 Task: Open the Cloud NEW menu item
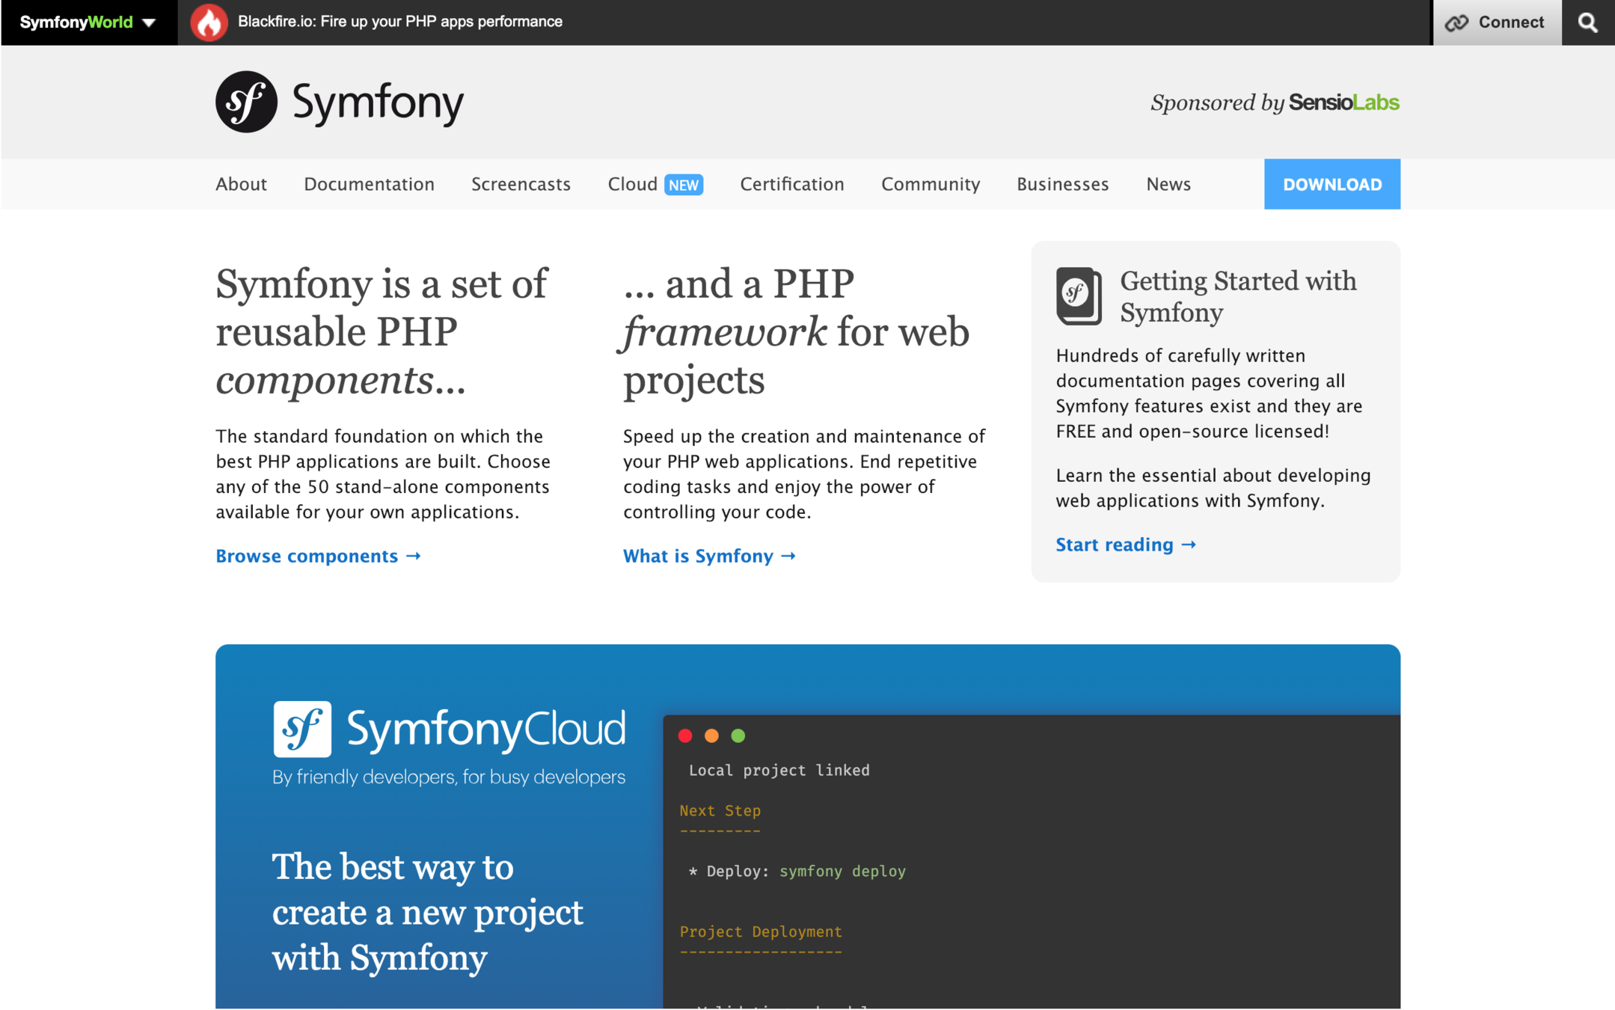[x=655, y=184]
